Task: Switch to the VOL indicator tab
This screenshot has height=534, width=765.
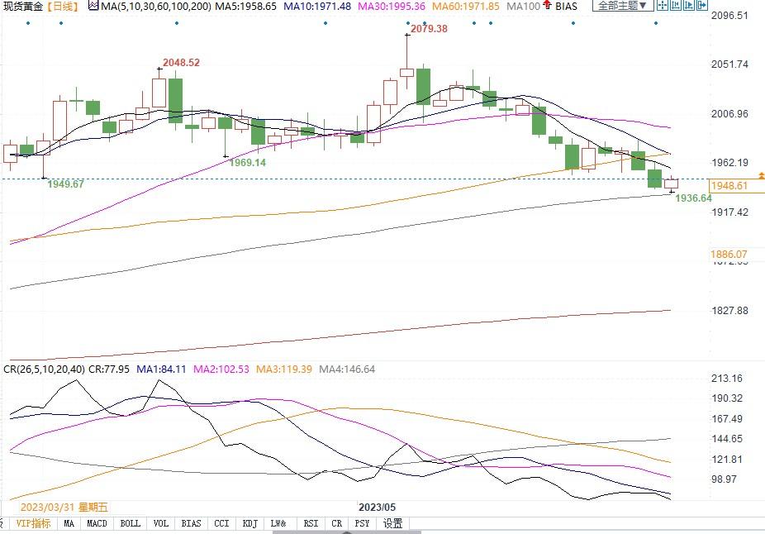Action: [160, 523]
